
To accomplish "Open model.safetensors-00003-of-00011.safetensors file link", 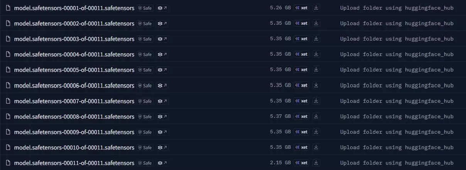I will [74, 39].
